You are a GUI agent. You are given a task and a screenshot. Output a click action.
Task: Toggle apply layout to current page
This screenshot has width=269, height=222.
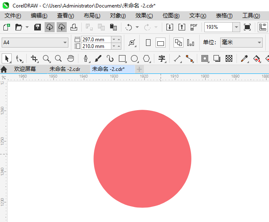(x=191, y=43)
